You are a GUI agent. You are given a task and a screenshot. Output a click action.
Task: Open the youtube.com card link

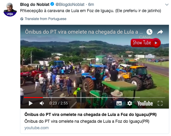tap(37, 128)
